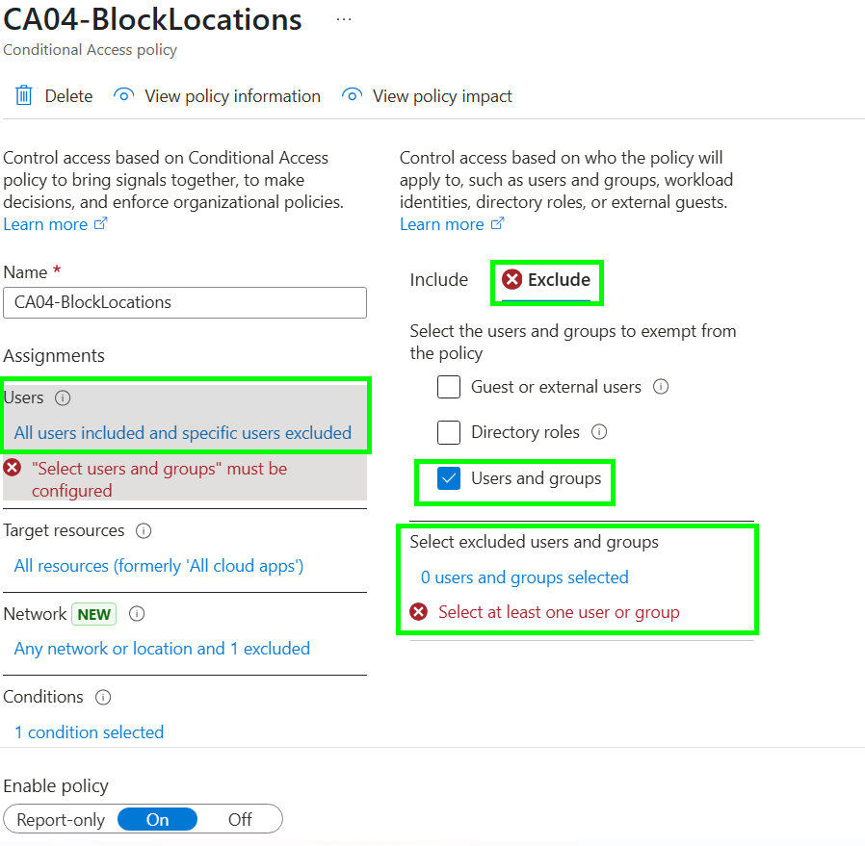Image resolution: width=865 pixels, height=846 pixels.
Task: Click the info icon beside the Network NEW badge
Action: point(137,614)
